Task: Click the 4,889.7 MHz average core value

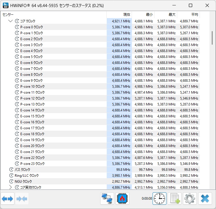Action: [189, 21]
